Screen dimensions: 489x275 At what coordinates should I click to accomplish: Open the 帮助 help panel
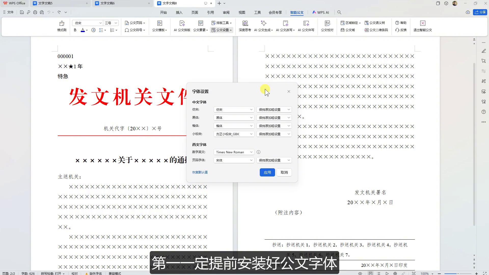[401, 23]
